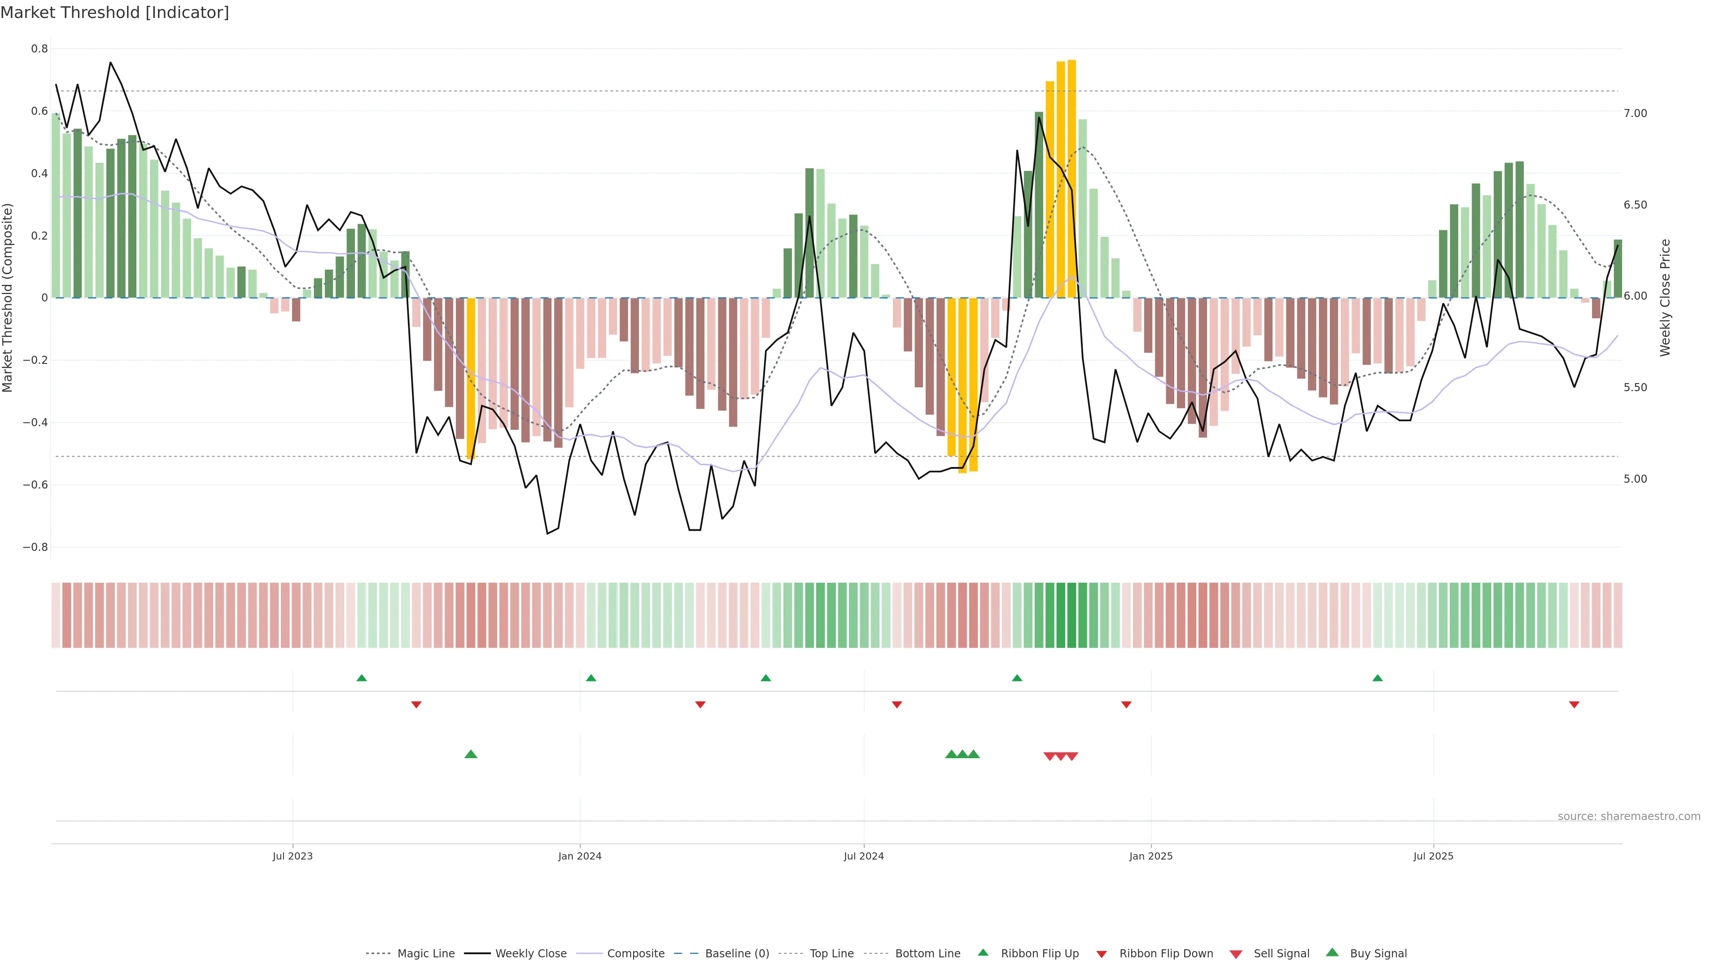Click the ribbon flip down marker after Jul 2025
The width and height of the screenshot is (1723, 969).
[x=1574, y=704]
